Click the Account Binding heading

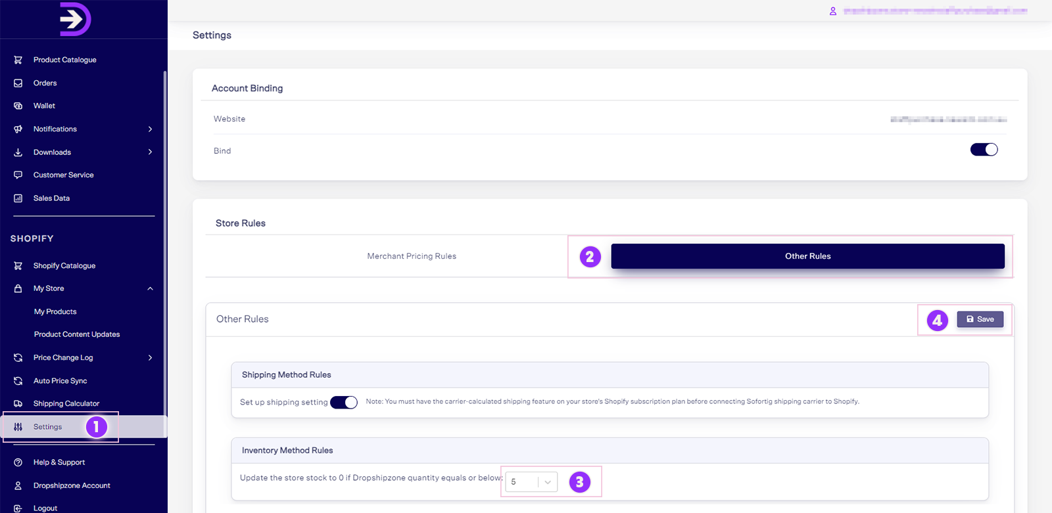[x=247, y=88]
